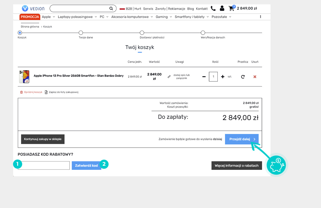
Task: Click the Twój koszyk heading
Action: 140,47
